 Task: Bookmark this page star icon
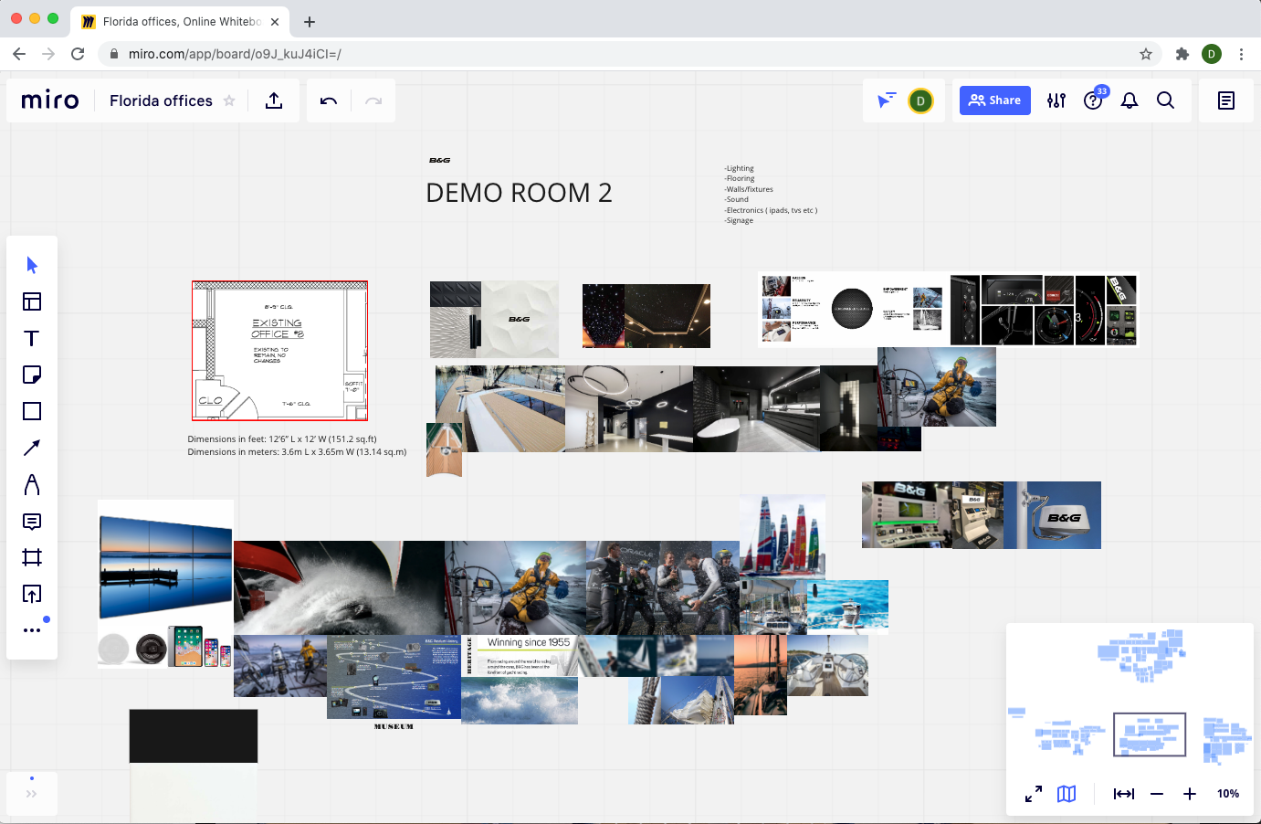(1146, 54)
